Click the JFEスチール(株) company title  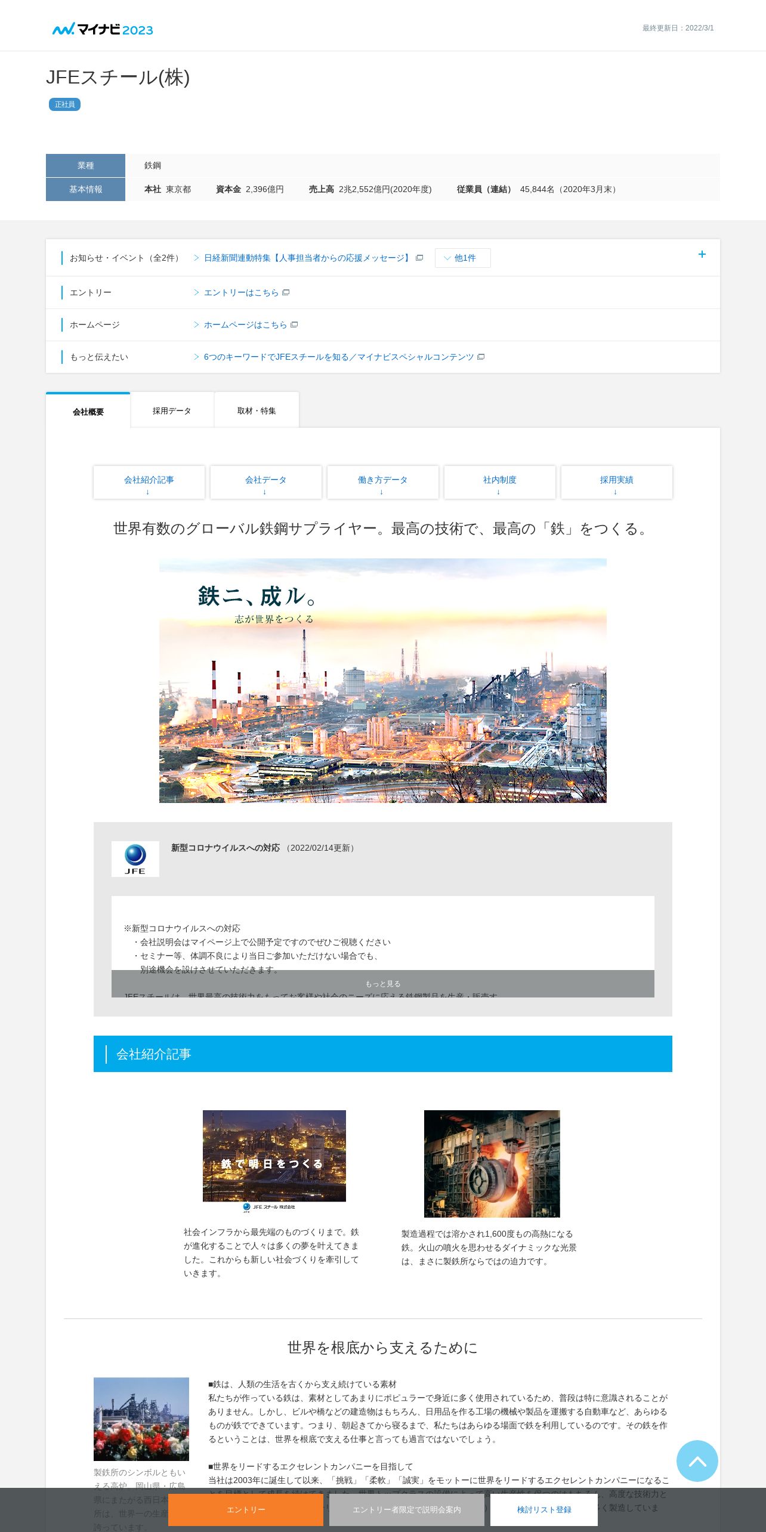(x=118, y=77)
